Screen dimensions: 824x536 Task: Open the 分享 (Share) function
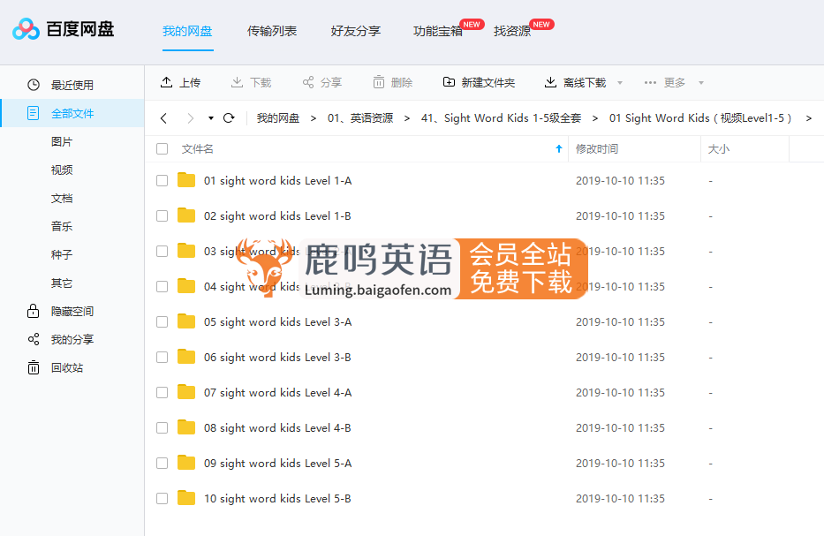306,82
